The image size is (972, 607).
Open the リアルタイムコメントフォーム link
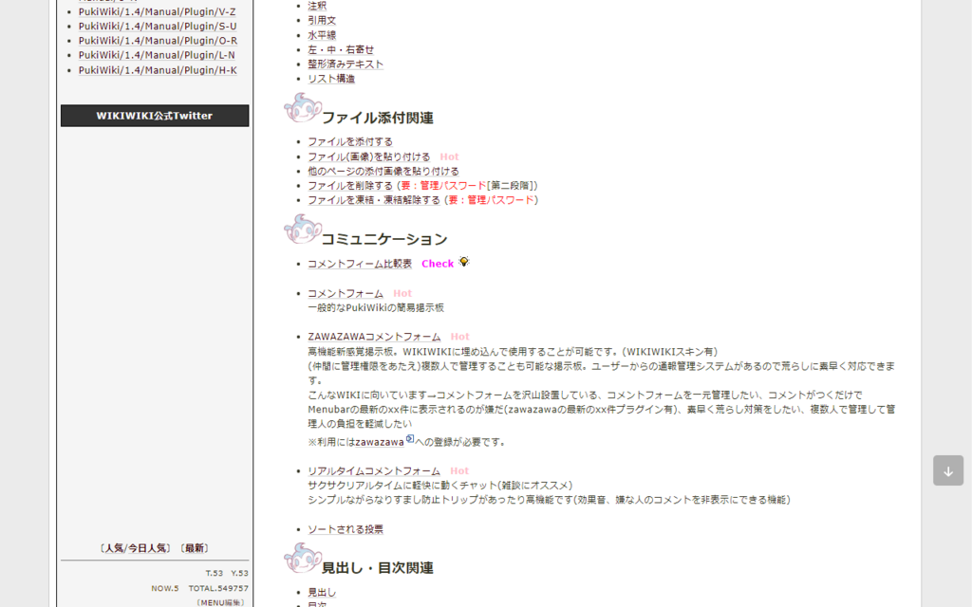[x=373, y=470]
